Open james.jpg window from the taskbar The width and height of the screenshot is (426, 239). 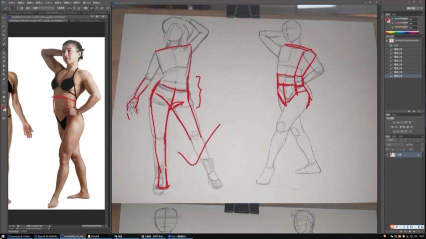click(x=20, y=236)
